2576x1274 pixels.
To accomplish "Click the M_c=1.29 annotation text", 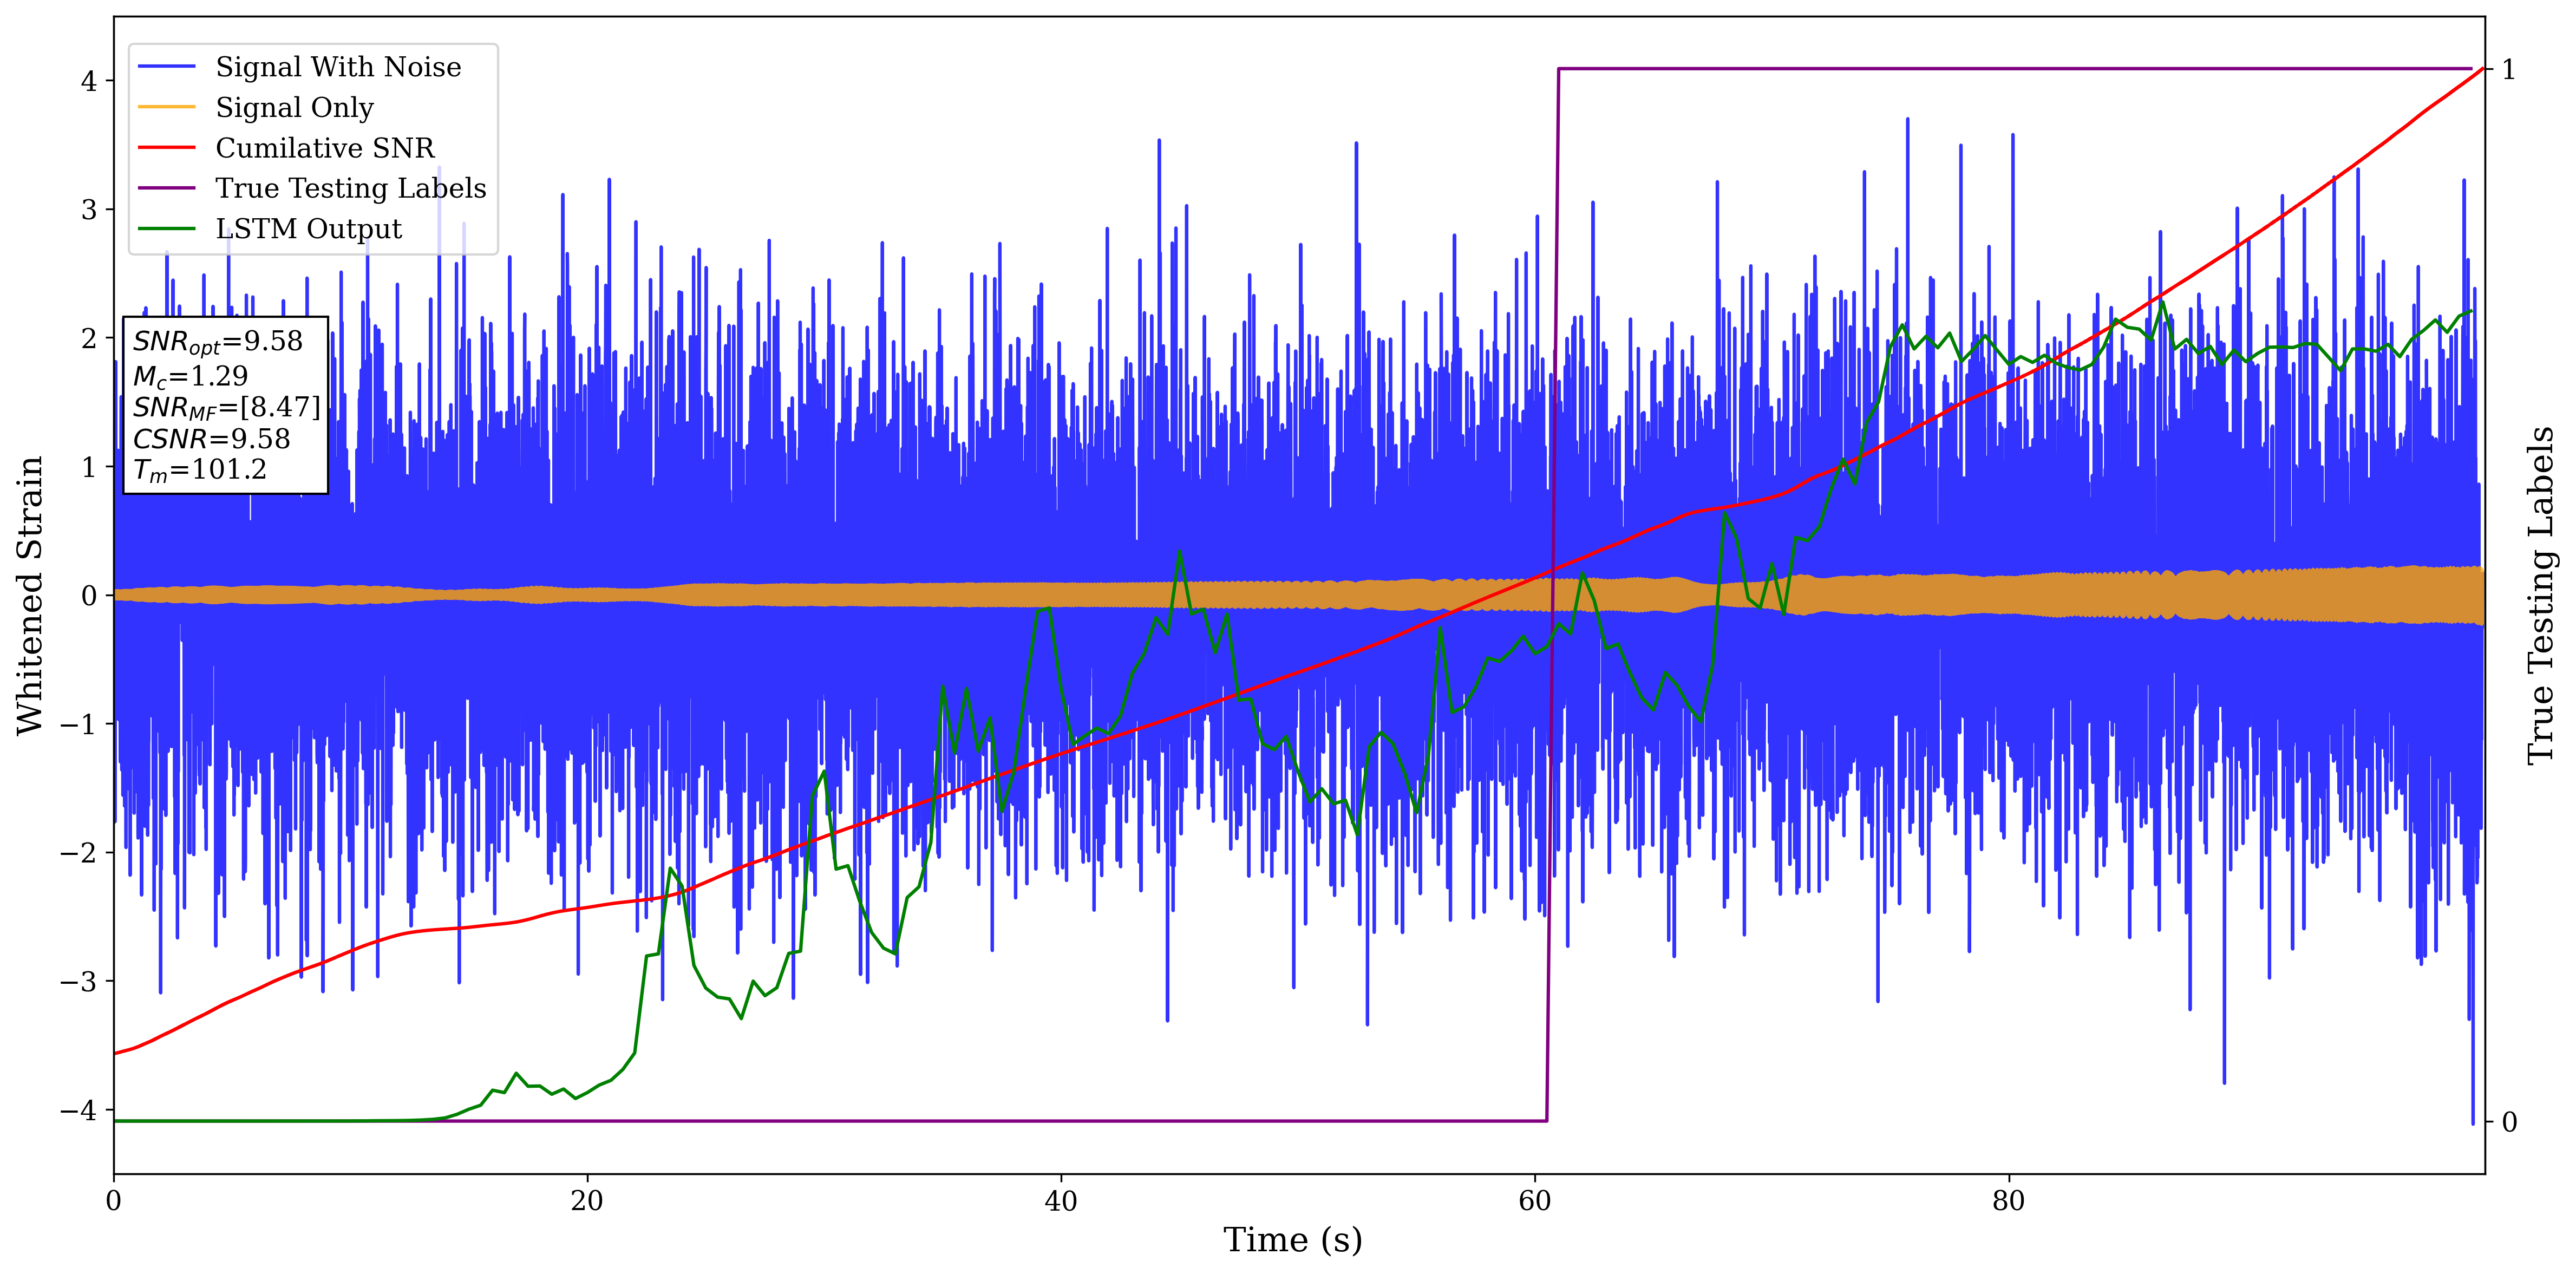I will tap(190, 376).
